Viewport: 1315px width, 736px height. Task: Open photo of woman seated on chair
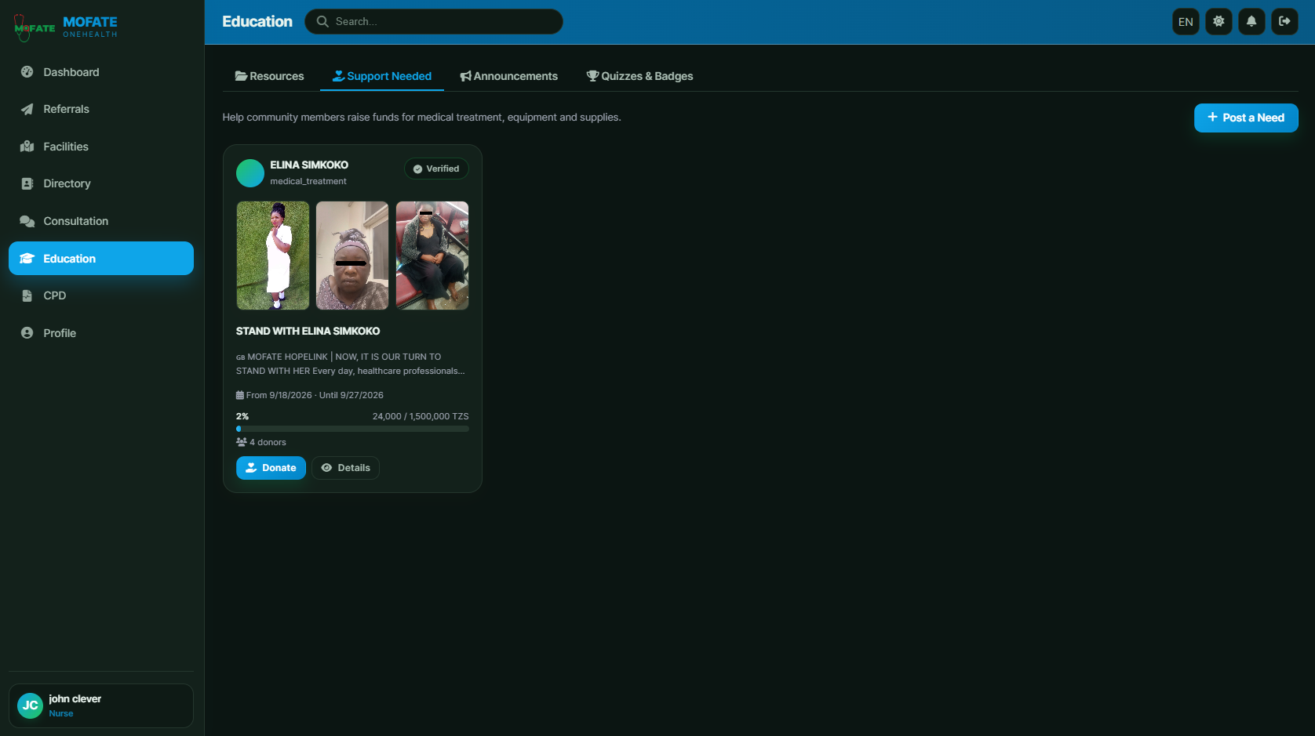coord(432,256)
